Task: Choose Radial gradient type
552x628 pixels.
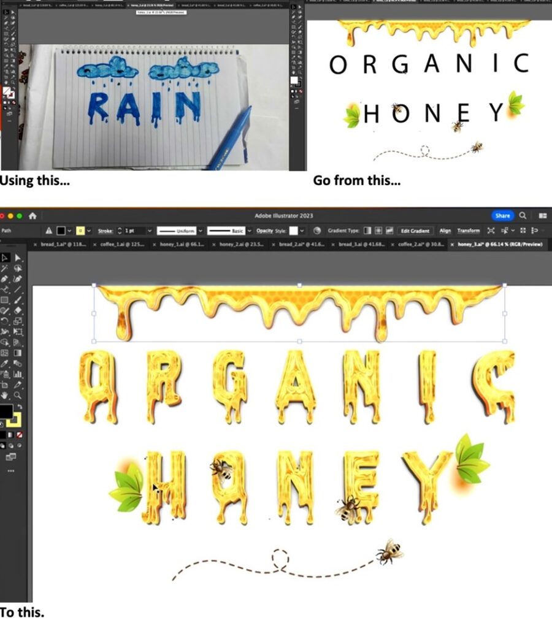Action: click(378, 231)
